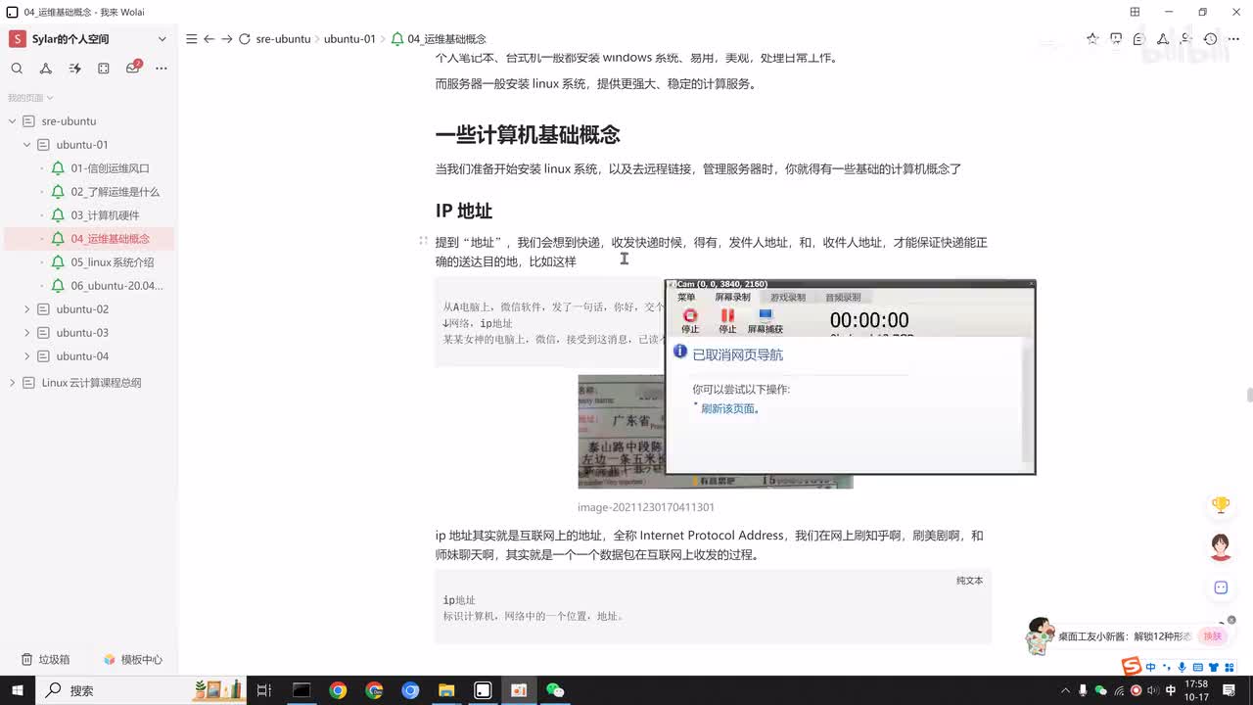Screen dimensions: 1253x705
Task: Open the black terminal window on taskbar
Action: point(302,690)
